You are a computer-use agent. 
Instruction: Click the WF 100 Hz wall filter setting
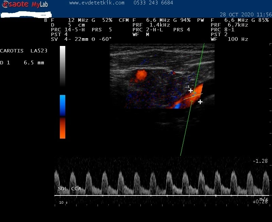click(x=230, y=39)
